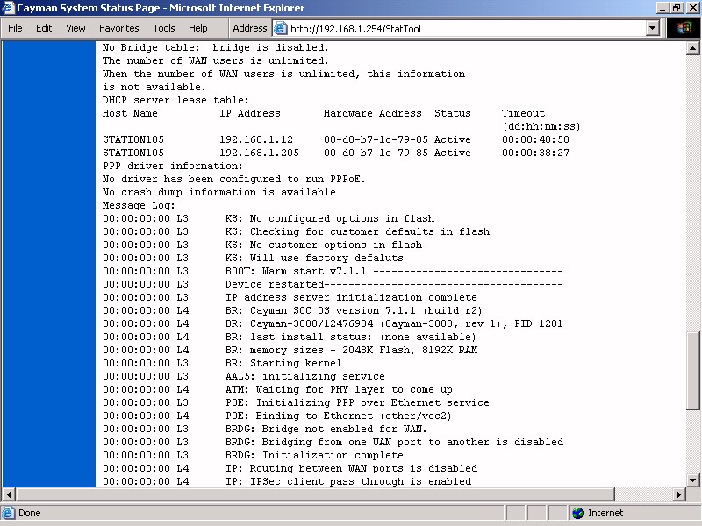Click the Windows logo throbber icon
The width and height of the screenshot is (702, 526).
pyautogui.click(x=684, y=28)
